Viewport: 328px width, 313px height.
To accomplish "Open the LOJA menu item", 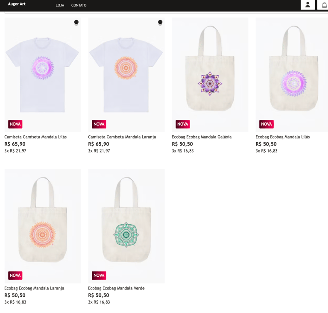I will coord(60,6).
